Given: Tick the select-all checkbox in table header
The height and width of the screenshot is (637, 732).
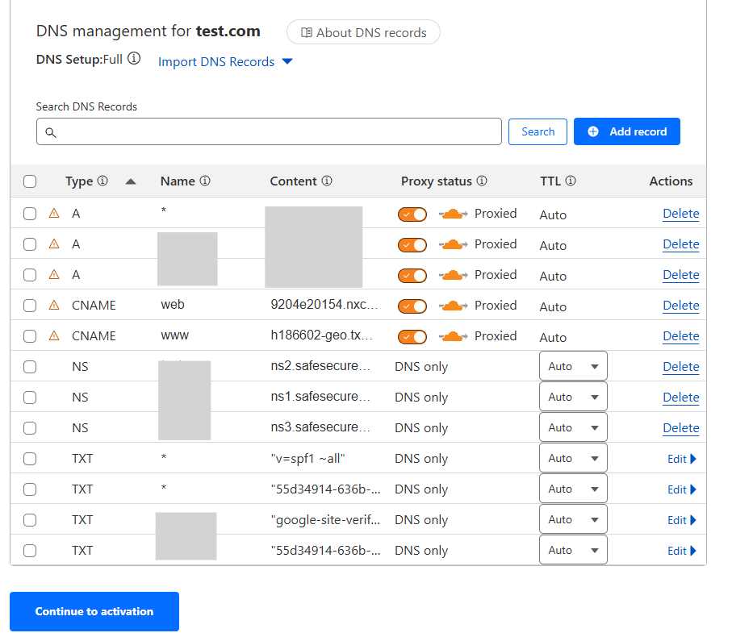Looking at the screenshot, I should click(30, 181).
